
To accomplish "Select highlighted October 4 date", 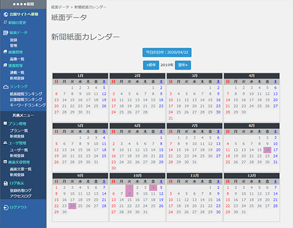I will [x=153, y=188].
